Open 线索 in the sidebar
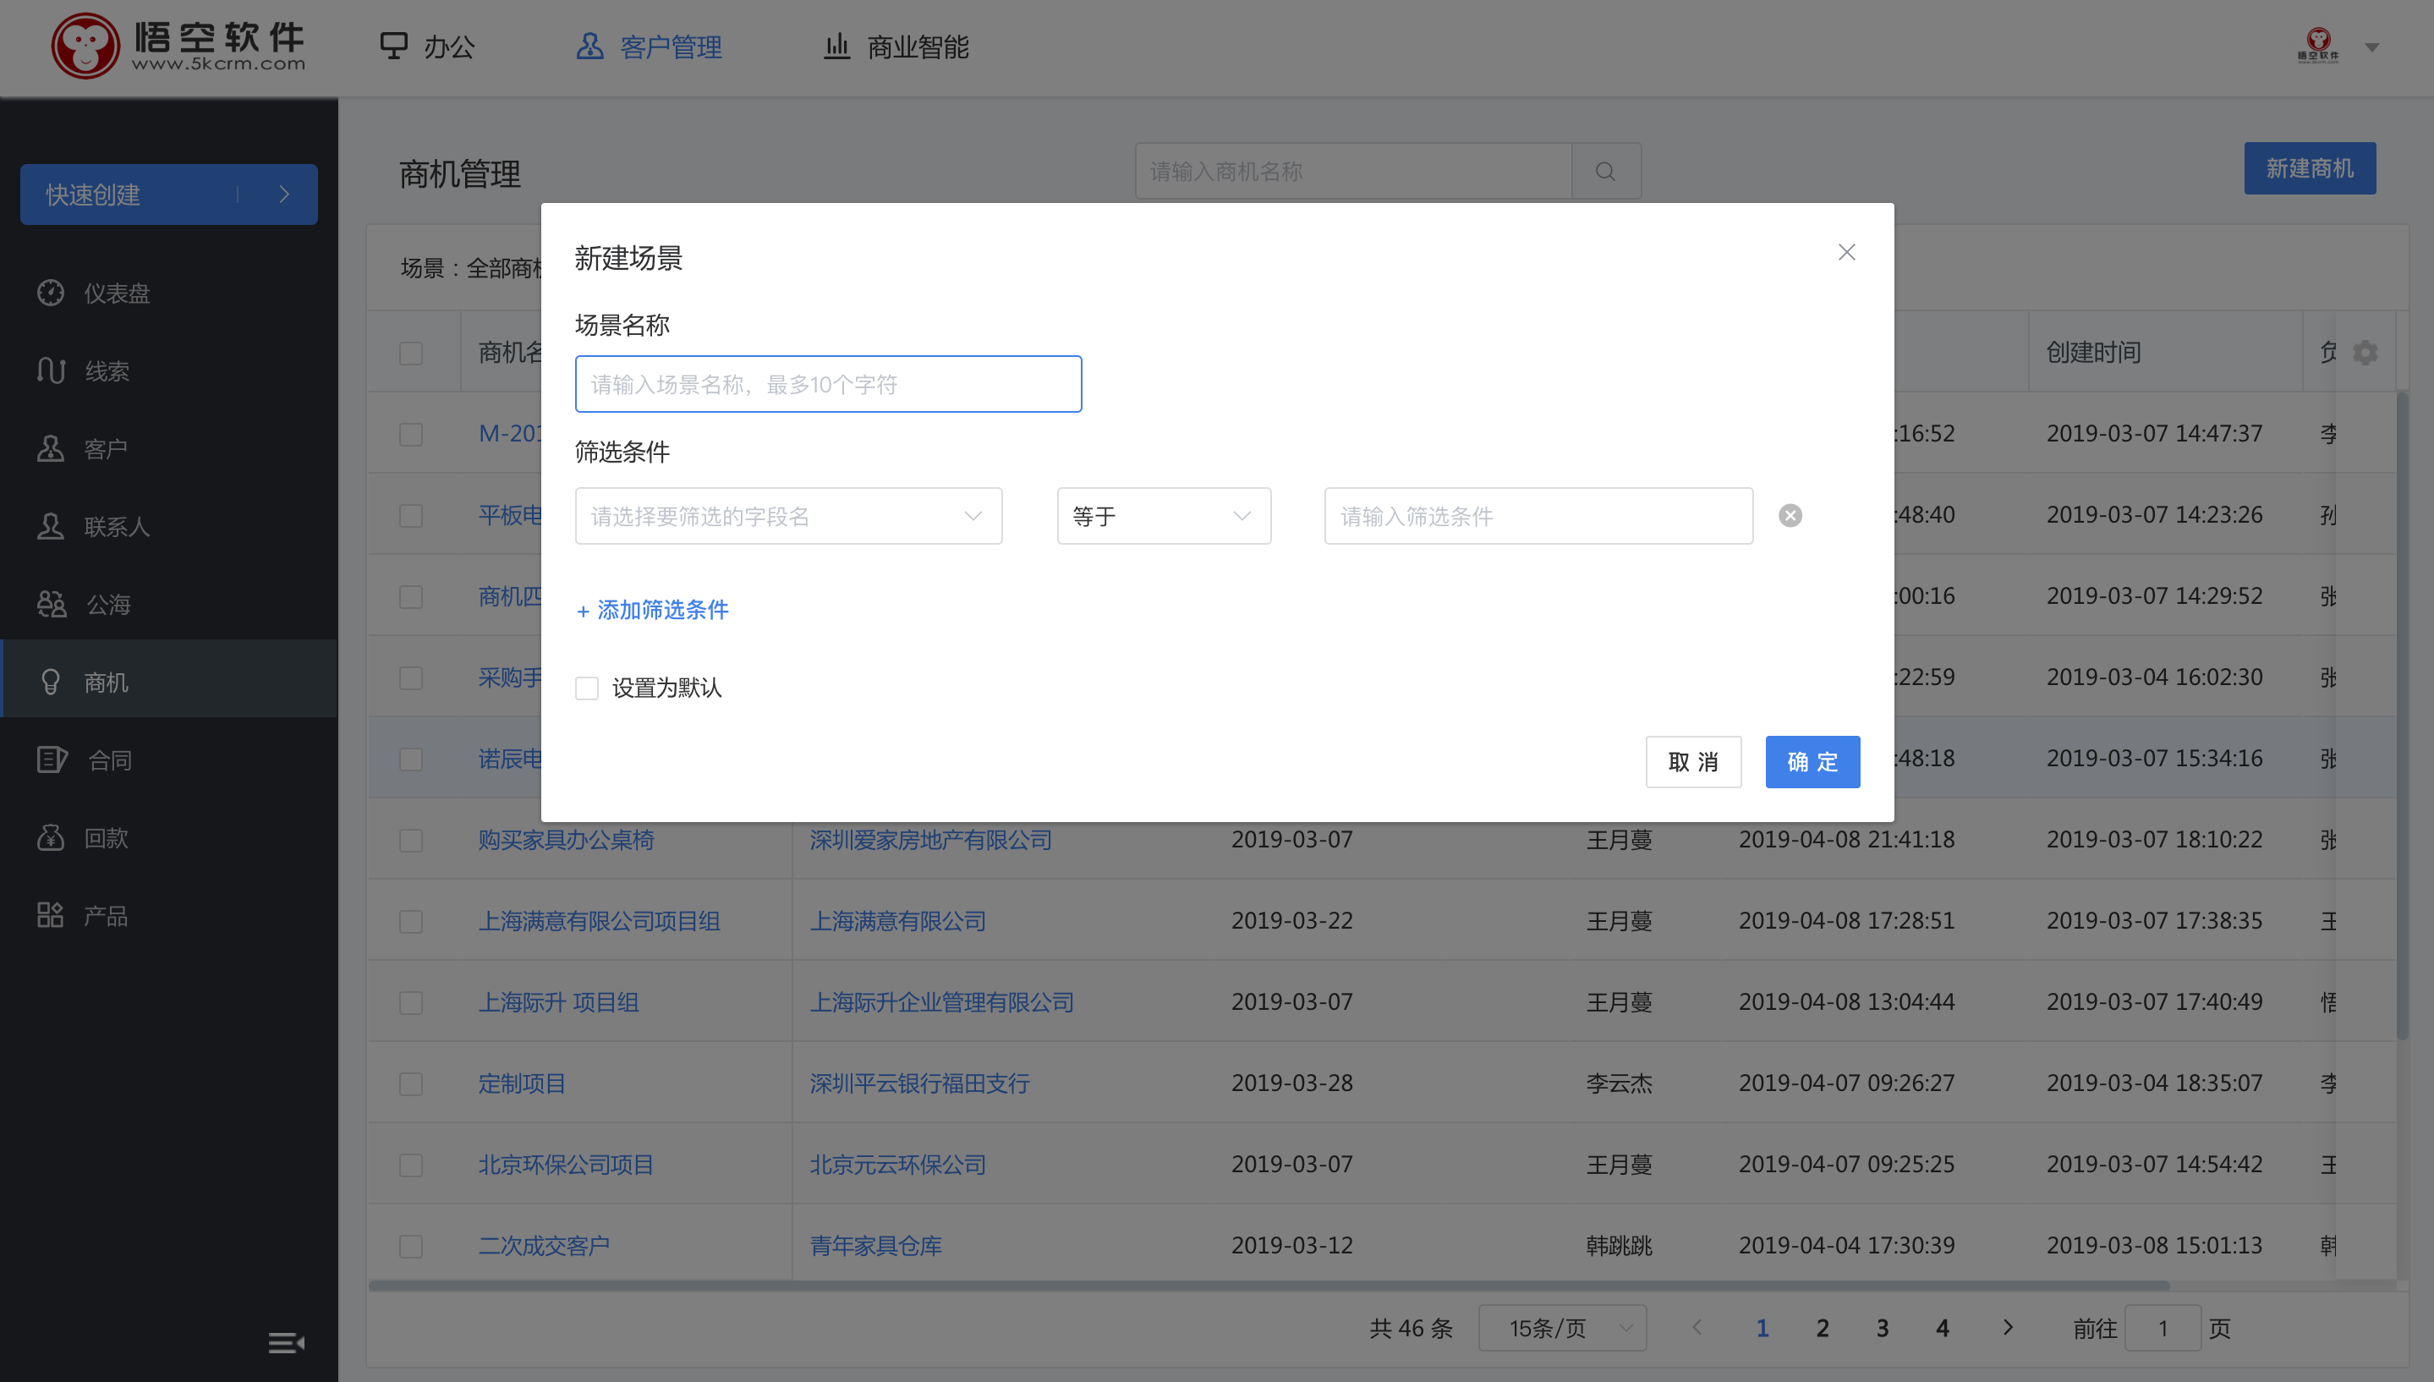Viewport: 2434px width, 1382px height. (x=169, y=370)
